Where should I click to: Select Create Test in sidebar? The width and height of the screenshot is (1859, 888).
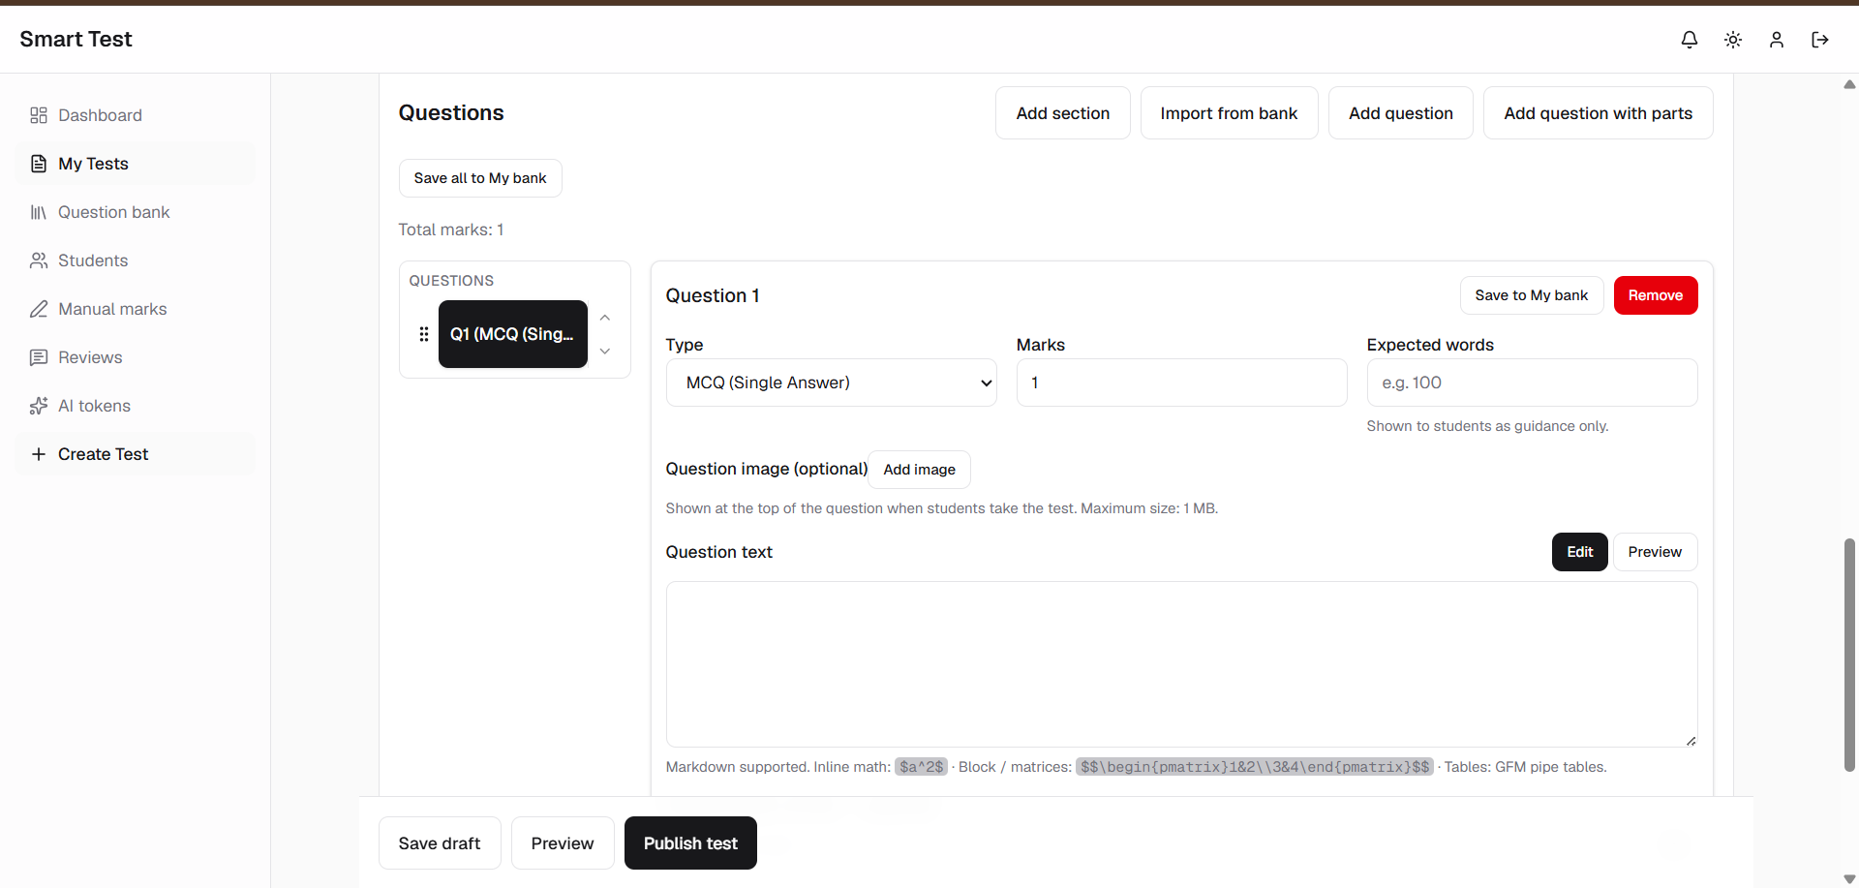coord(136,454)
